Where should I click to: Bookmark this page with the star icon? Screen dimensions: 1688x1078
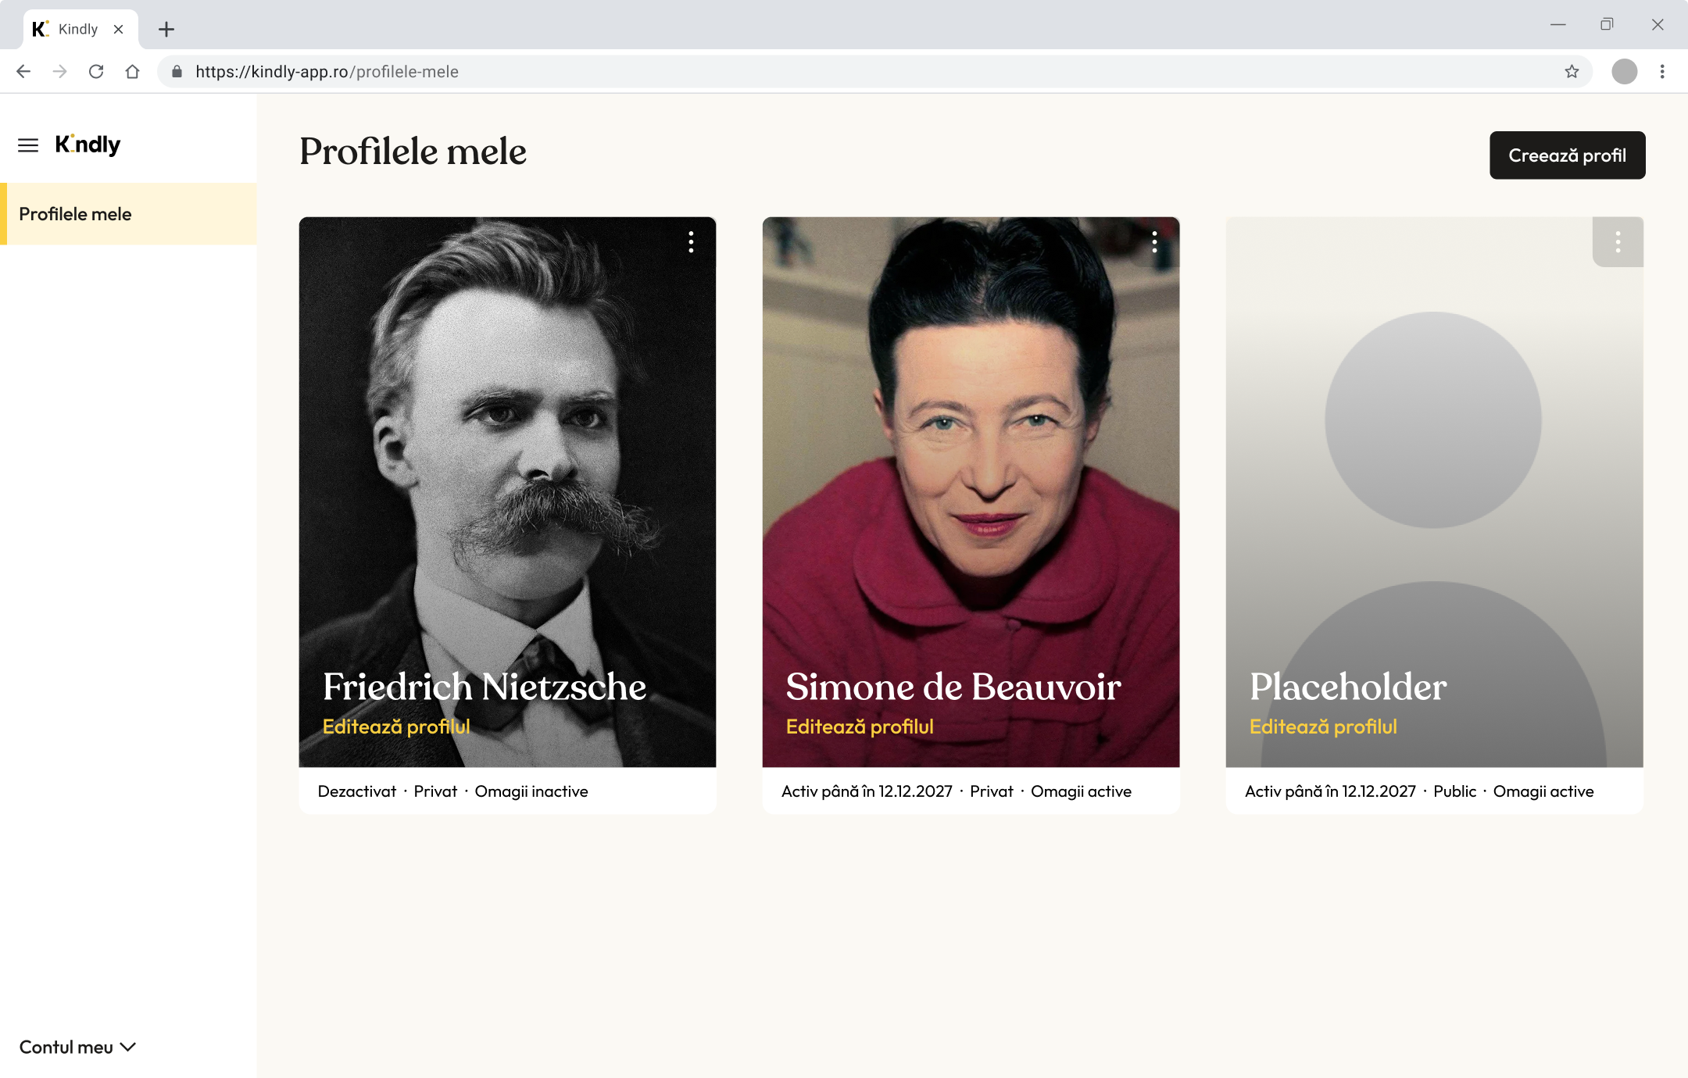1572,72
